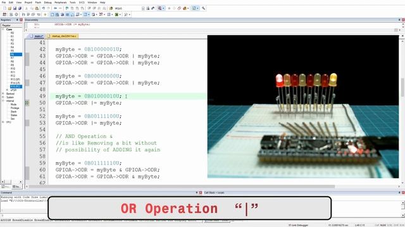
Task: Toggle the Disassembly Window toolbar icon
Action: tap(57, 15)
